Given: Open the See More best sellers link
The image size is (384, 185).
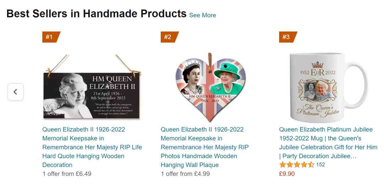Looking at the screenshot, I should click(203, 15).
